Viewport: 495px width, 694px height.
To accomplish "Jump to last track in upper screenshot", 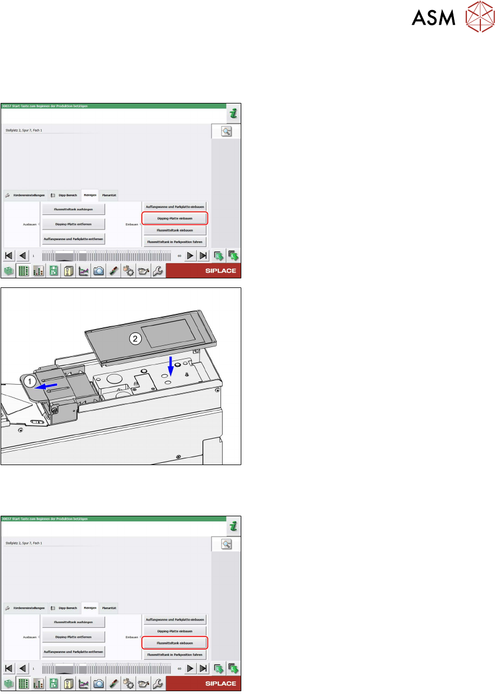I will coord(204,255).
